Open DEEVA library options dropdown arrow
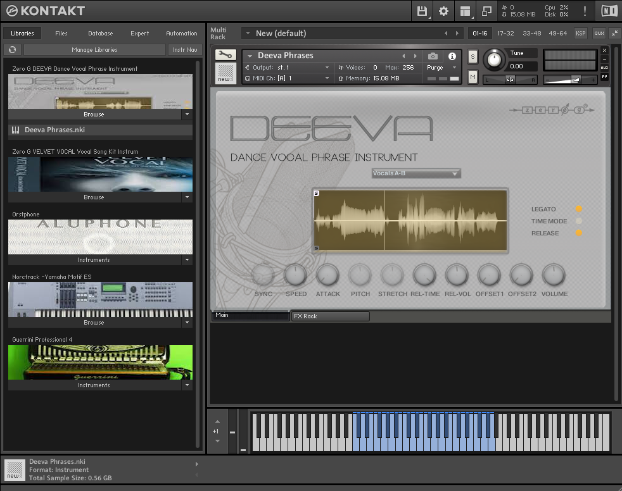The image size is (622, 491). [x=187, y=114]
